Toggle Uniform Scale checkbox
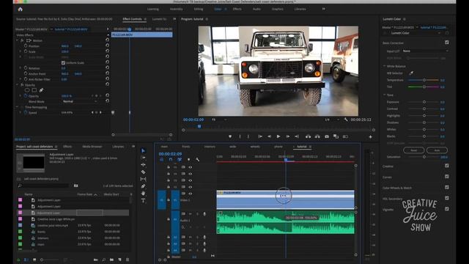 point(63,63)
